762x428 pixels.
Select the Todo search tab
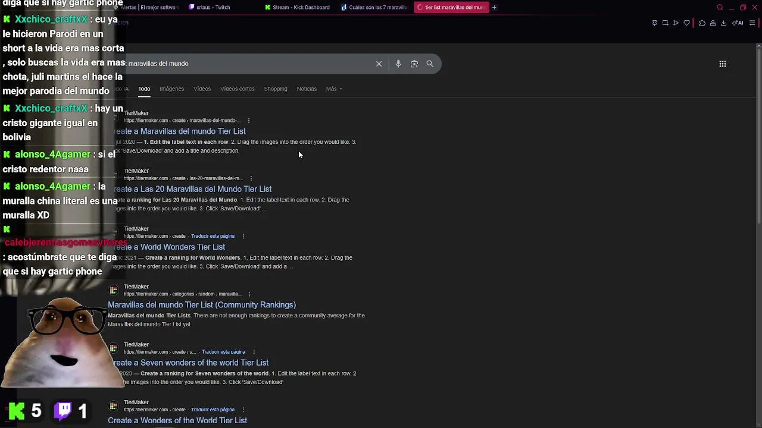click(144, 89)
